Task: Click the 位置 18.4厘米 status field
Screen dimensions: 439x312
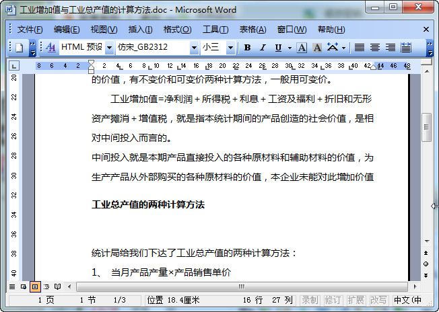Action: tap(173, 300)
